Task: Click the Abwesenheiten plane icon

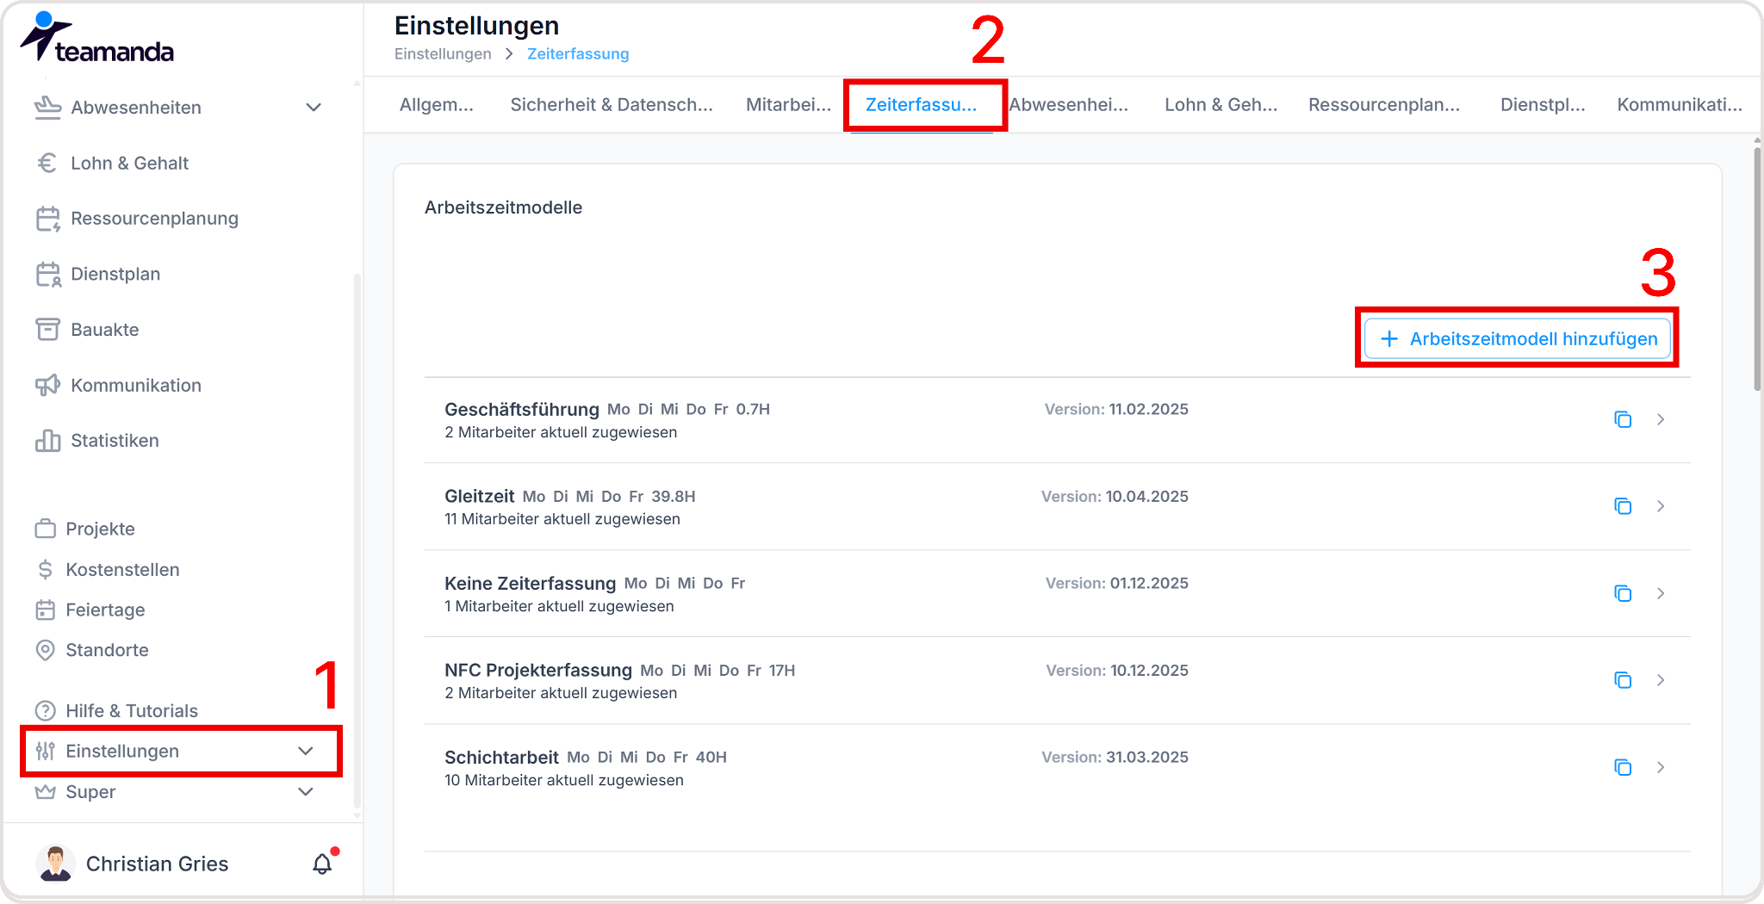Action: tap(47, 108)
